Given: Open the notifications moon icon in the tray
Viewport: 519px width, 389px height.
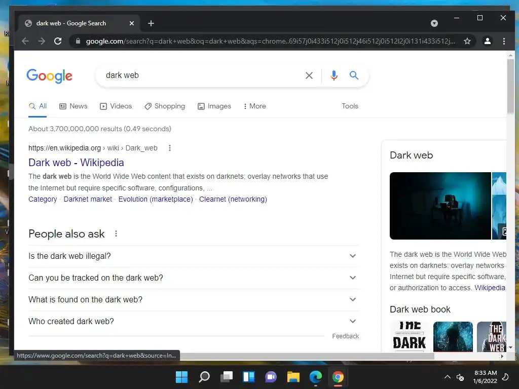Looking at the screenshot, I should pyautogui.click(x=505, y=377).
